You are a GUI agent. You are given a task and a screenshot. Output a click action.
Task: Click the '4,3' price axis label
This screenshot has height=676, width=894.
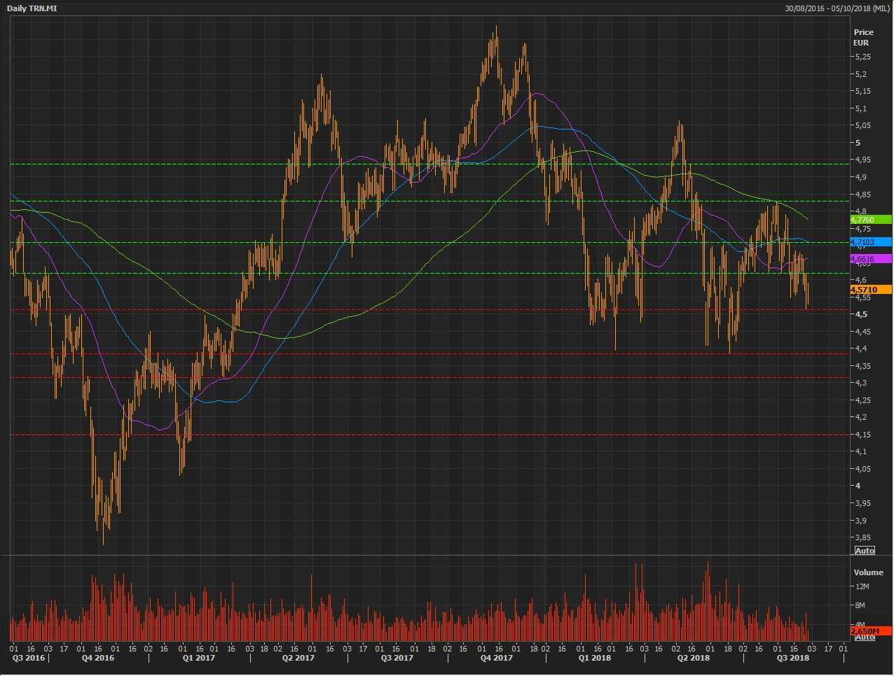[860, 383]
